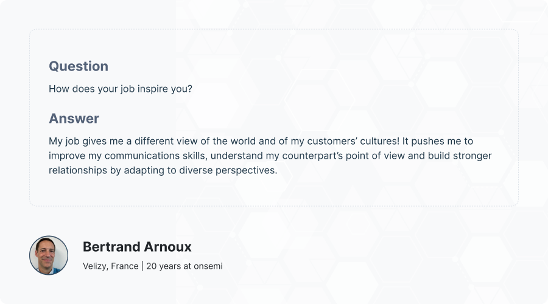This screenshot has width=548, height=304.
Task: Click the "Answer" heading
Action: click(x=74, y=119)
